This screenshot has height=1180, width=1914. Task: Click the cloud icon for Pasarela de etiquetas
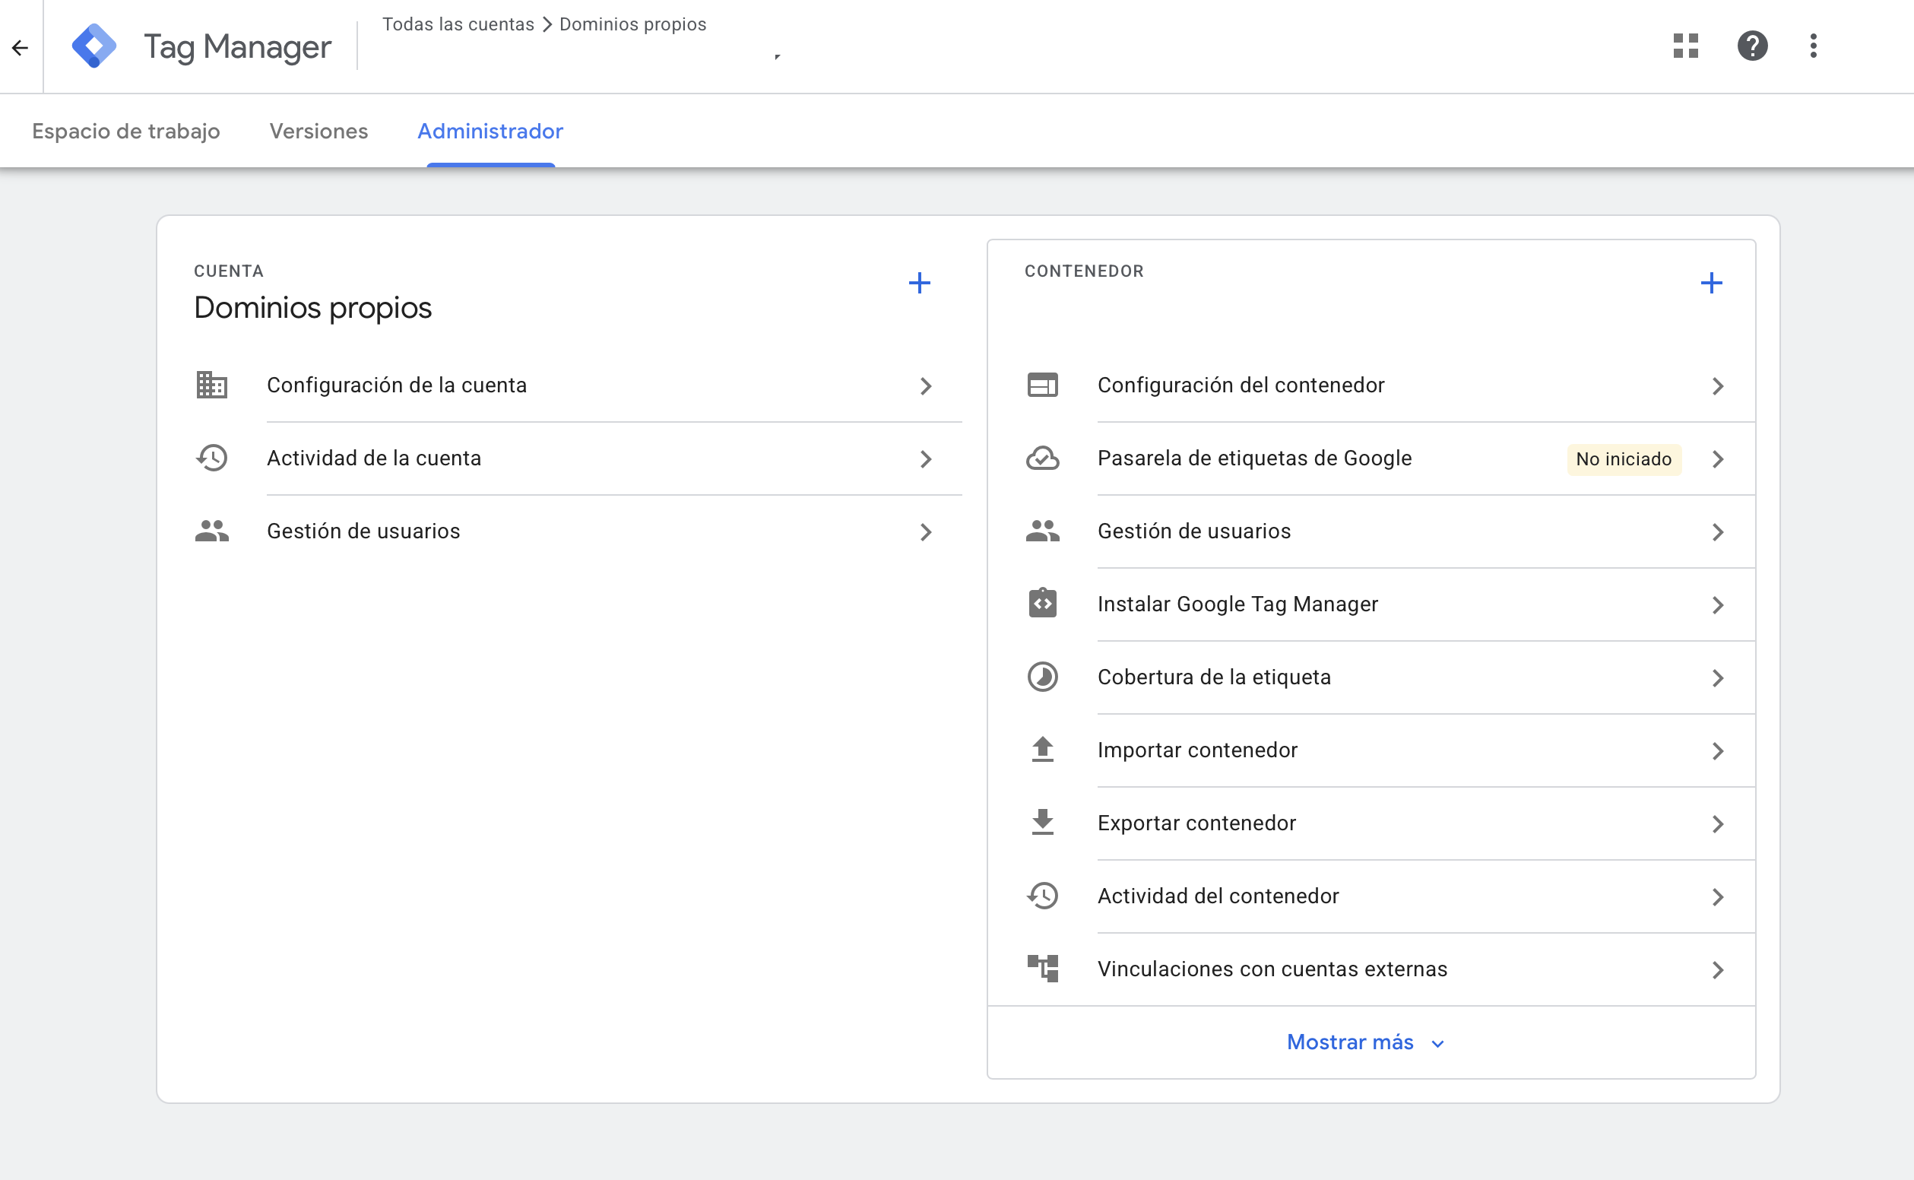coord(1042,458)
